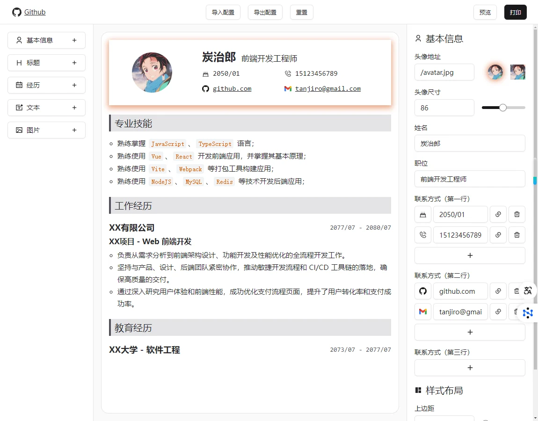This screenshot has width=538, height=421.
Task: Click the 导出配置 button
Action: [265, 12]
